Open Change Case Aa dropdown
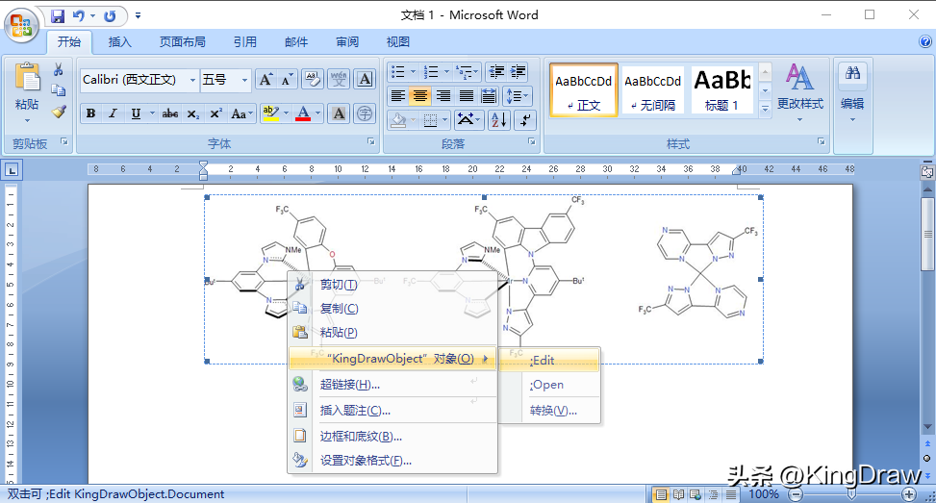This screenshot has height=503, width=936. pos(241,113)
